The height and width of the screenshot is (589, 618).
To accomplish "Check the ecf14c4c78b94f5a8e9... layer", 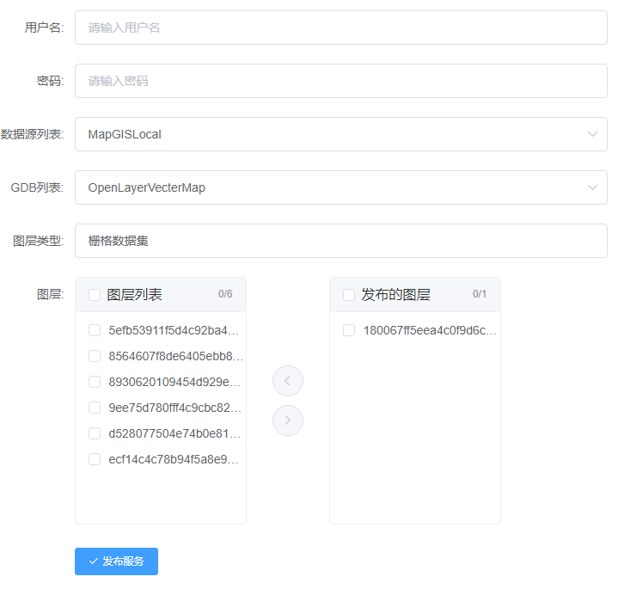I will (95, 459).
